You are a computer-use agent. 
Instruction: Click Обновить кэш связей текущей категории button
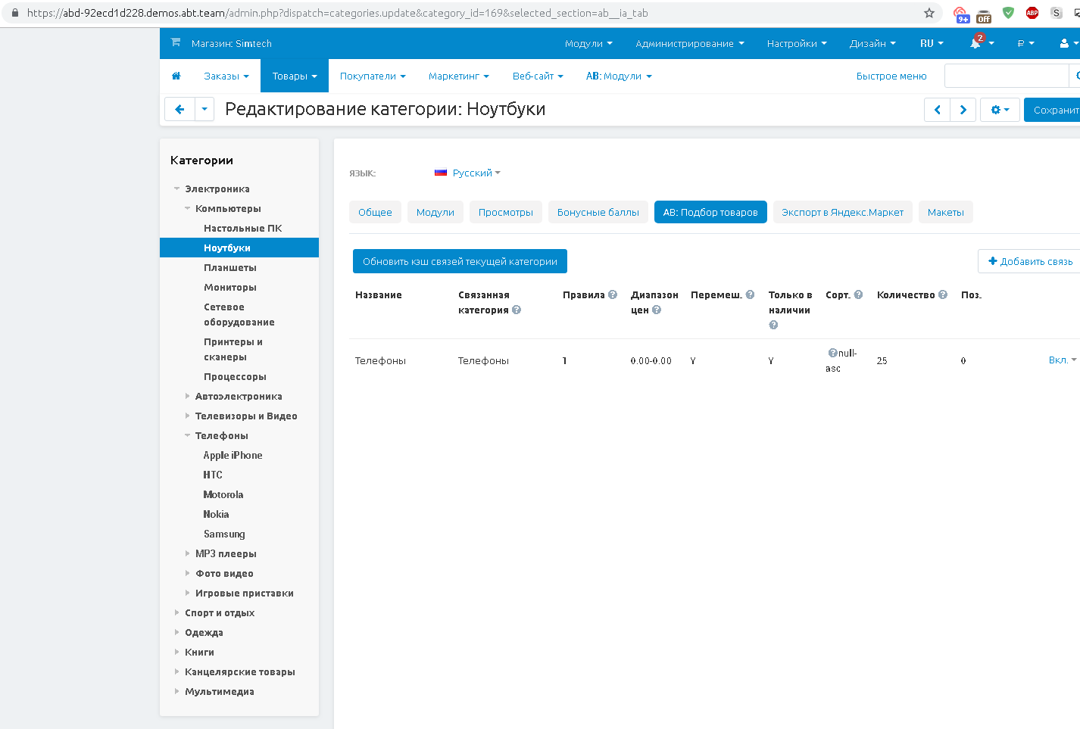pyautogui.click(x=460, y=261)
